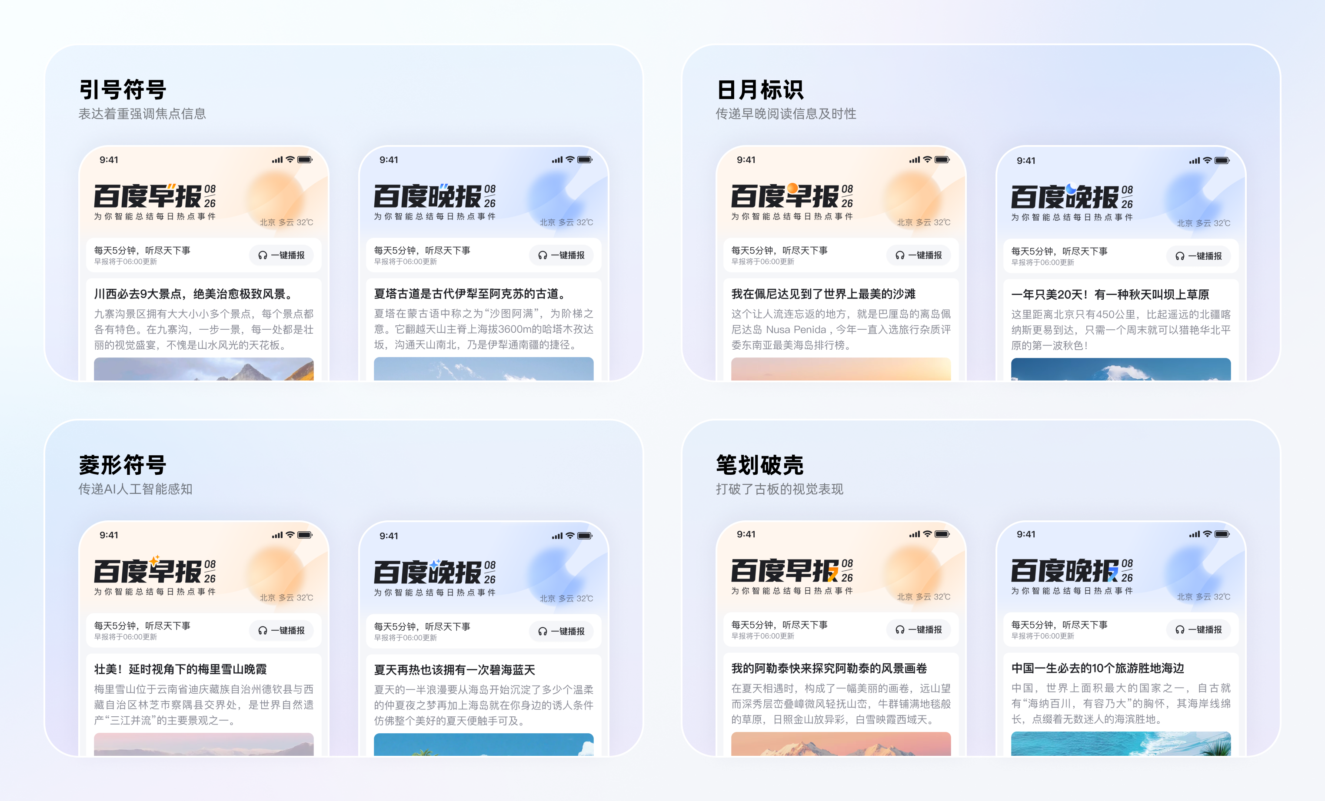
Task: Select the cellular signal icon on the 笔划破壳 evening mockup
Action: pyautogui.click(x=1194, y=535)
